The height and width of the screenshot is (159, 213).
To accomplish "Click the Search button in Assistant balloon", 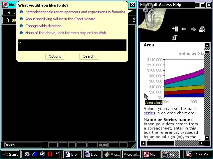I will pos(89,56).
